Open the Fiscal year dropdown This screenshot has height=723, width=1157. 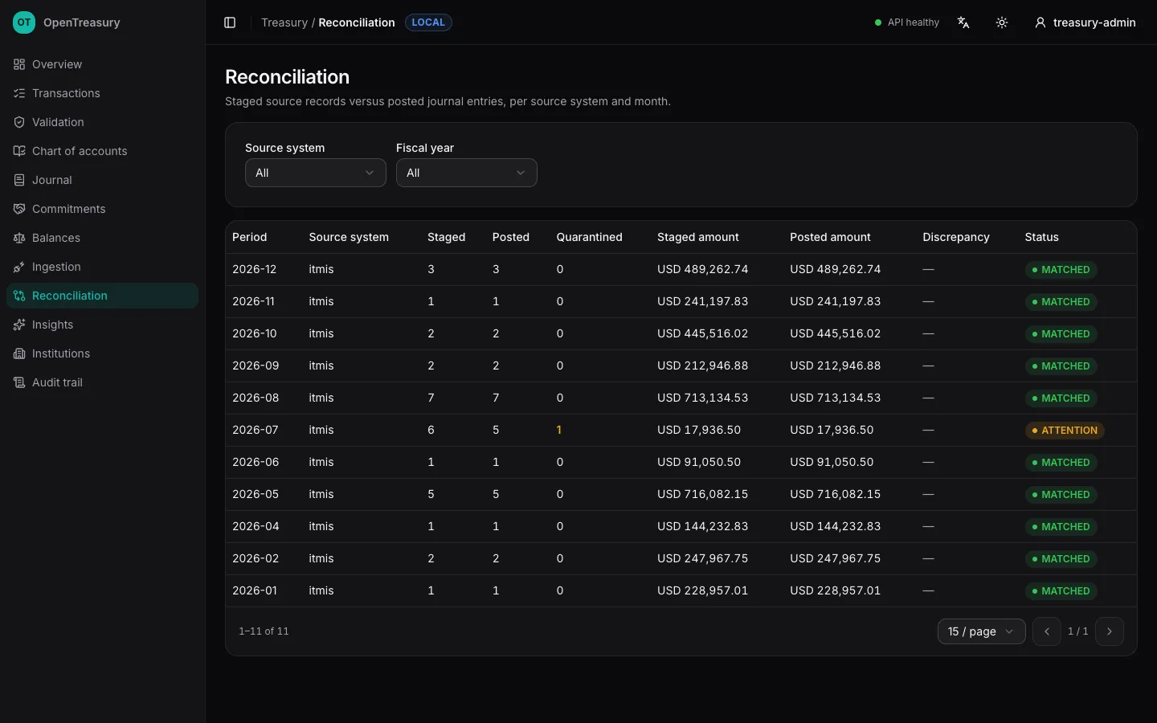pos(466,173)
